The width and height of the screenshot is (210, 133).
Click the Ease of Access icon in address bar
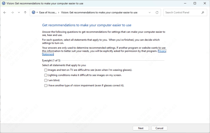(34, 13)
